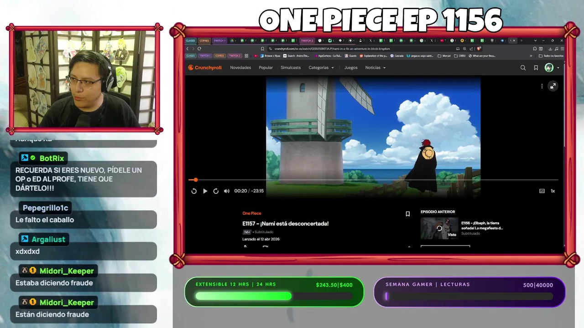The height and width of the screenshot is (328, 584).
Task: Open browser downloads icon
Action: pos(550,49)
